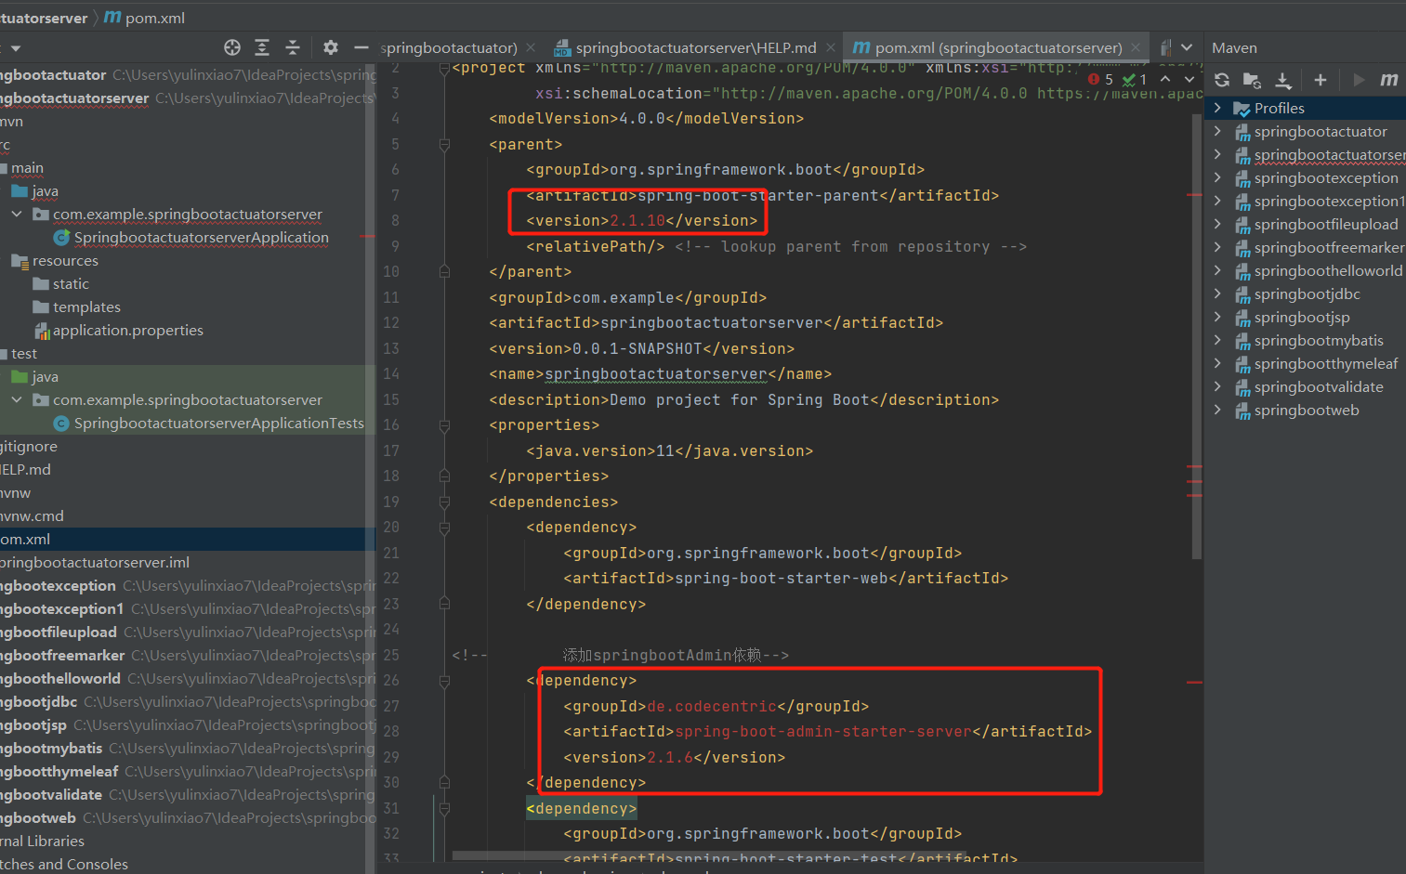Fold properties block at line 16
Viewport: 1406px width, 874px height.
click(444, 424)
